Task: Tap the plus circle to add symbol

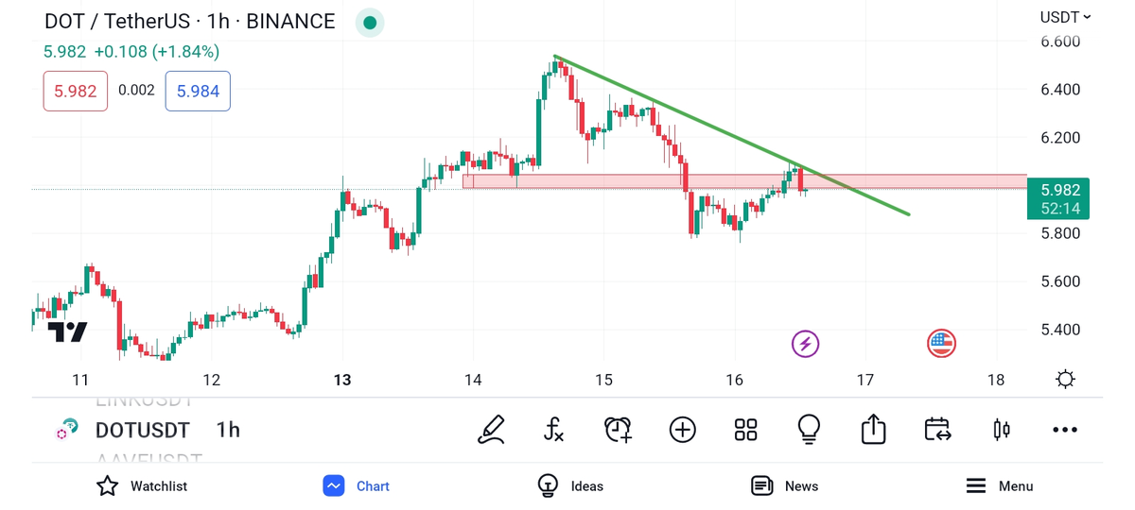Action: click(682, 430)
